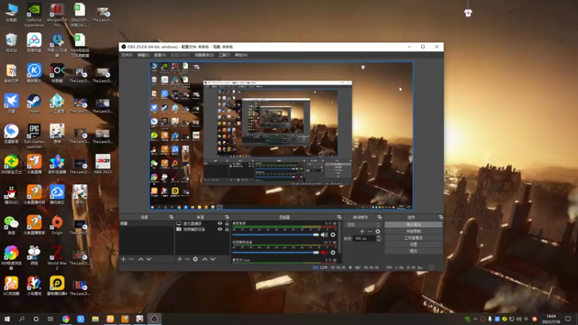Click the 退出 exit button
The image size is (578, 325).
(413, 251)
